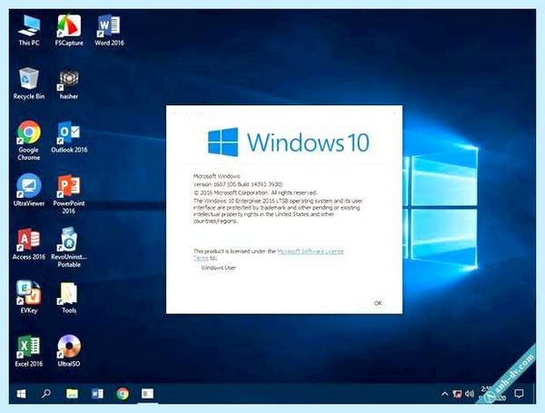Open the Microsoft Software License link

coord(311,251)
